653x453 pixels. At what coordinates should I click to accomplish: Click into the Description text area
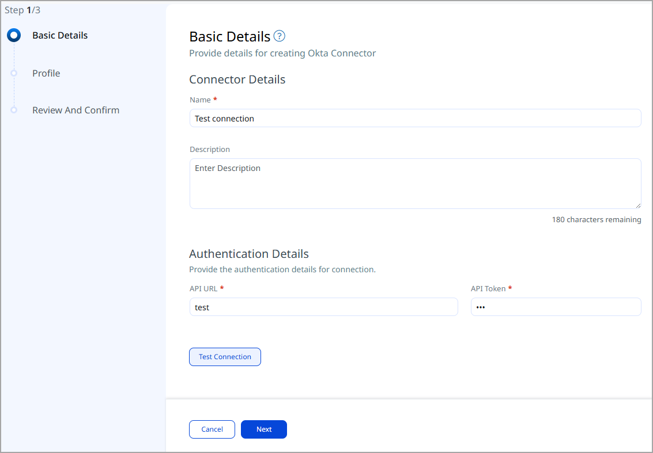point(415,184)
